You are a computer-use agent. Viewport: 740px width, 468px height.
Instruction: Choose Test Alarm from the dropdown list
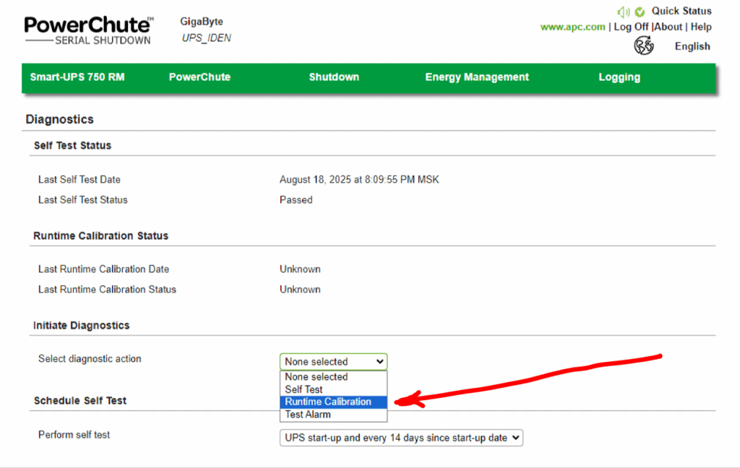point(334,415)
